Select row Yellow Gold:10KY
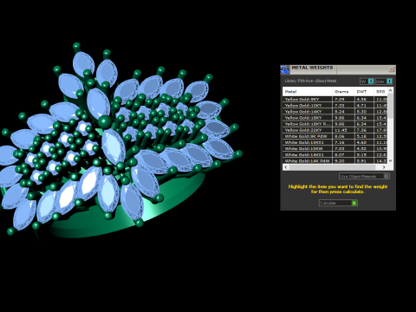Viewport: 416px width, 312px height. pyautogui.click(x=335, y=106)
